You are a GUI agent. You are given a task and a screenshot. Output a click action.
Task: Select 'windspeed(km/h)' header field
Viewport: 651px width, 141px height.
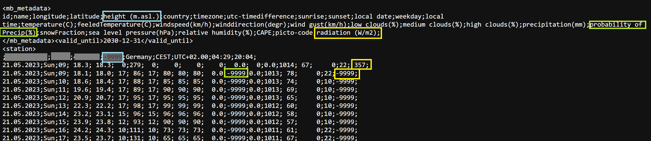184,25
